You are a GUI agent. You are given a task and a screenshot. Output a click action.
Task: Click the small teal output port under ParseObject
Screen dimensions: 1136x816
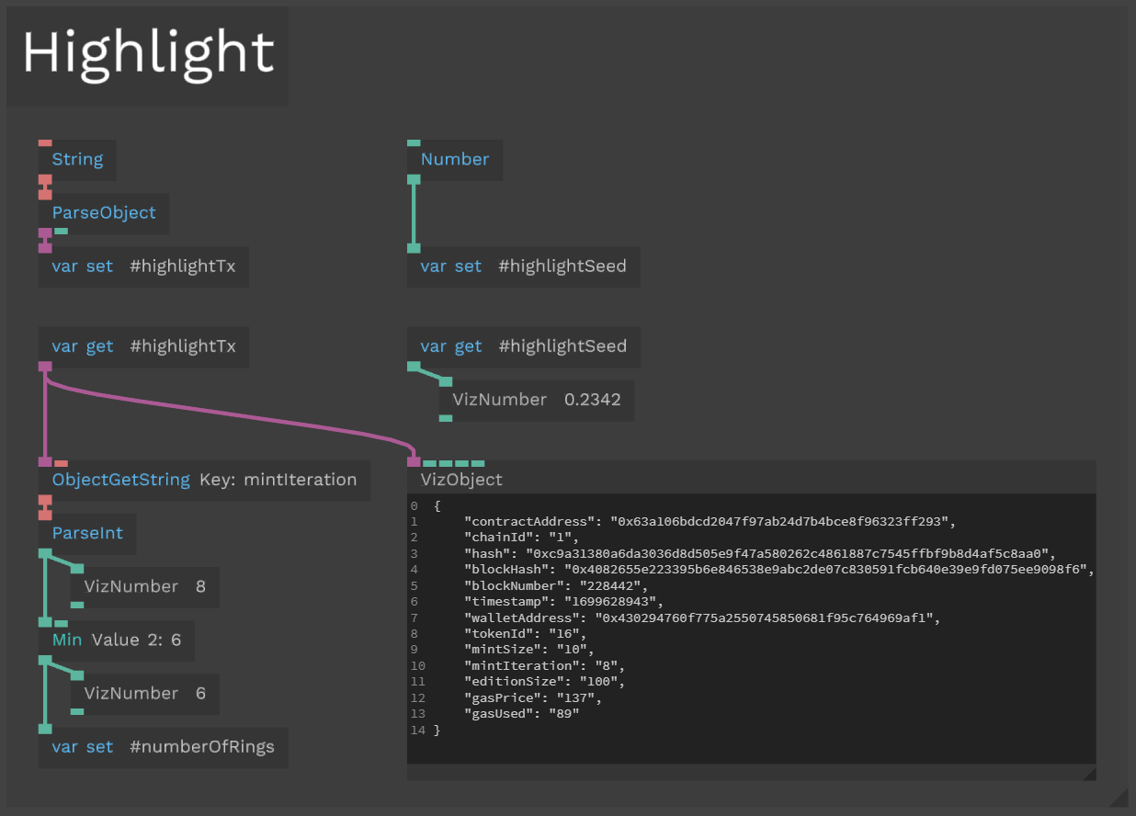click(62, 231)
